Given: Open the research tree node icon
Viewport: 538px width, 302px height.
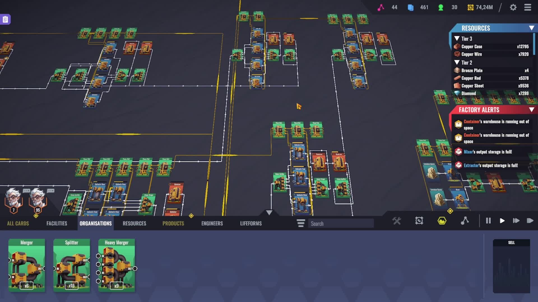Looking at the screenshot, I should tap(465, 221).
